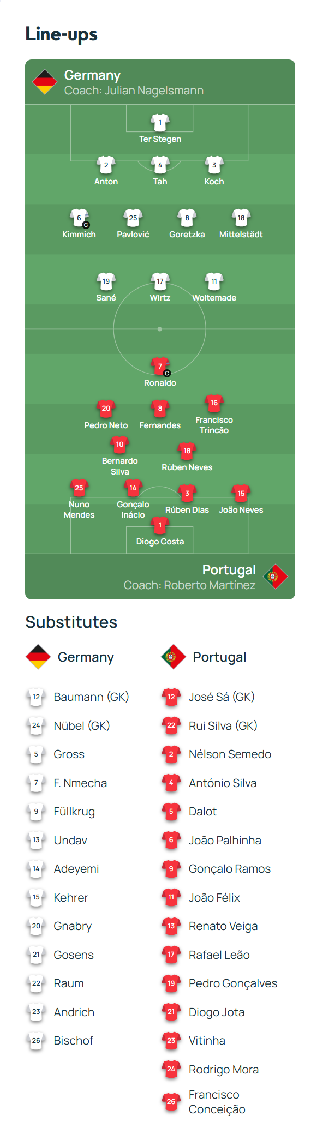Click Ronaldo's number 7 red shirt
311x1128 pixels.
click(x=160, y=367)
